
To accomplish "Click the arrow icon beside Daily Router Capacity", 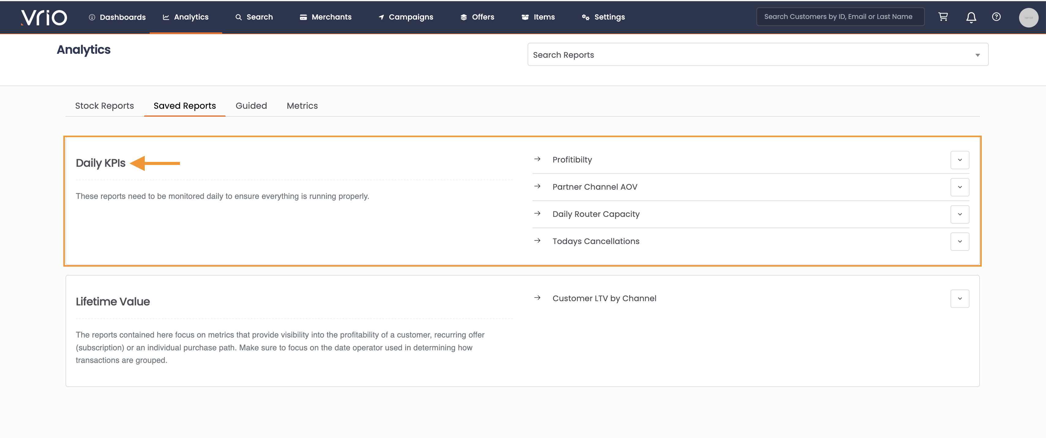I will click(x=537, y=213).
